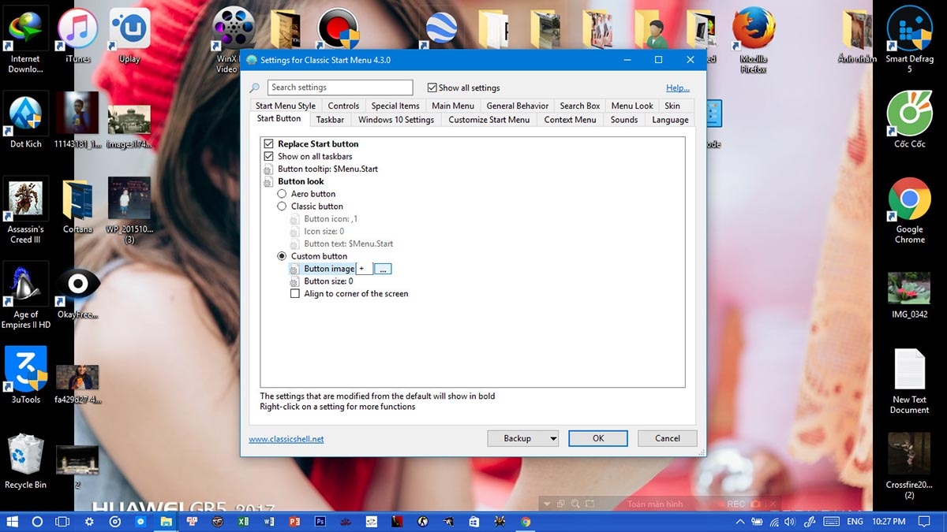Untick the Show all settings checkbox
This screenshot has height=532, width=947.
[x=432, y=88]
